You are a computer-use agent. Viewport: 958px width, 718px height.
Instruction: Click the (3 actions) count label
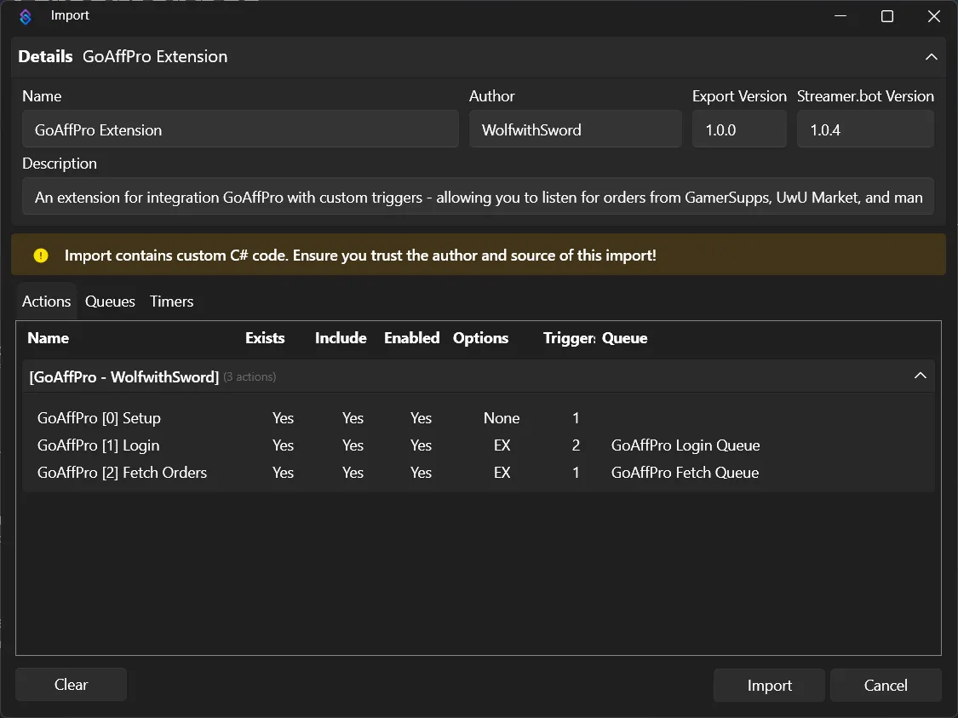coord(250,377)
